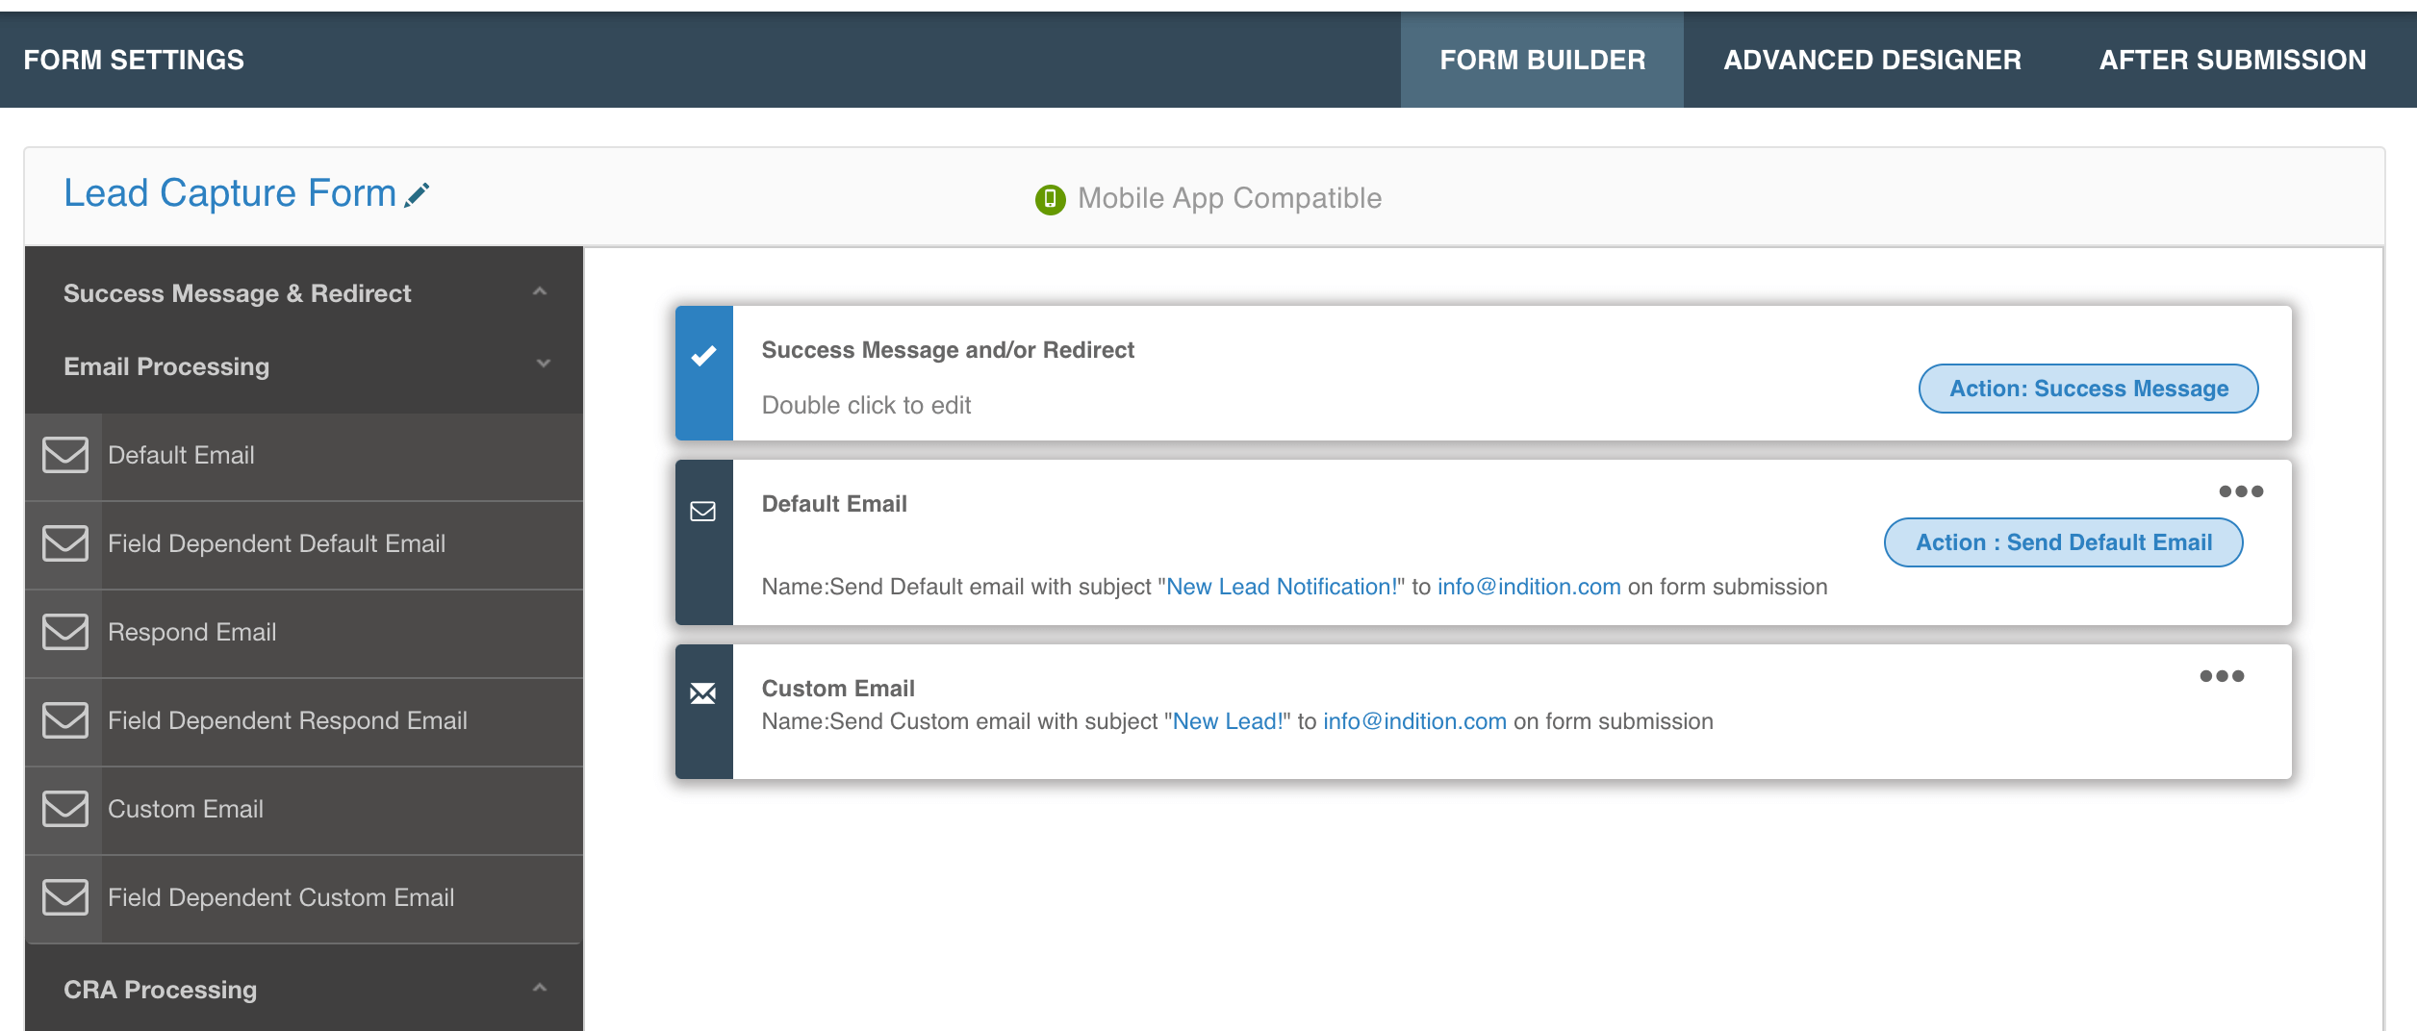Image resolution: width=2417 pixels, height=1031 pixels.
Task: Click the Custom Email envelope icon in sidebar
Action: 65,809
